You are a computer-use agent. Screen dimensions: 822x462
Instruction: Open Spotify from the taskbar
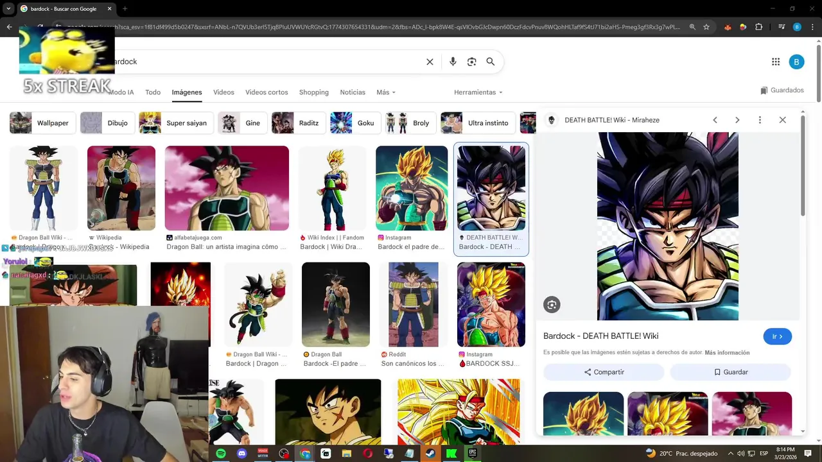click(x=221, y=454)
